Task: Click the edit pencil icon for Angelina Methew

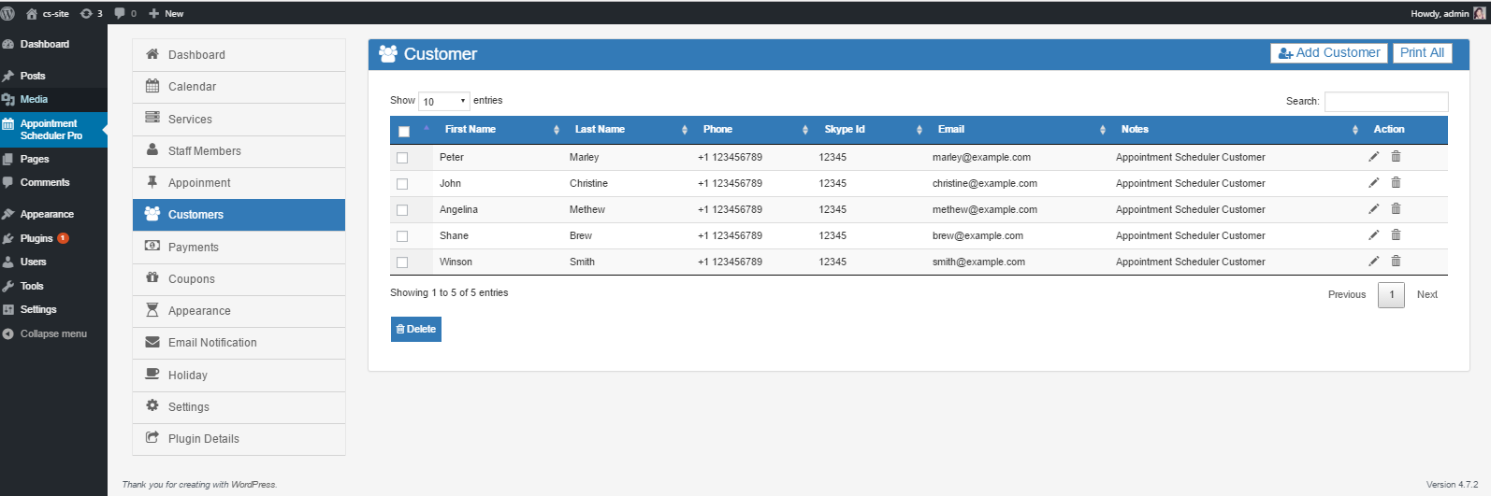Action: 1373,209
